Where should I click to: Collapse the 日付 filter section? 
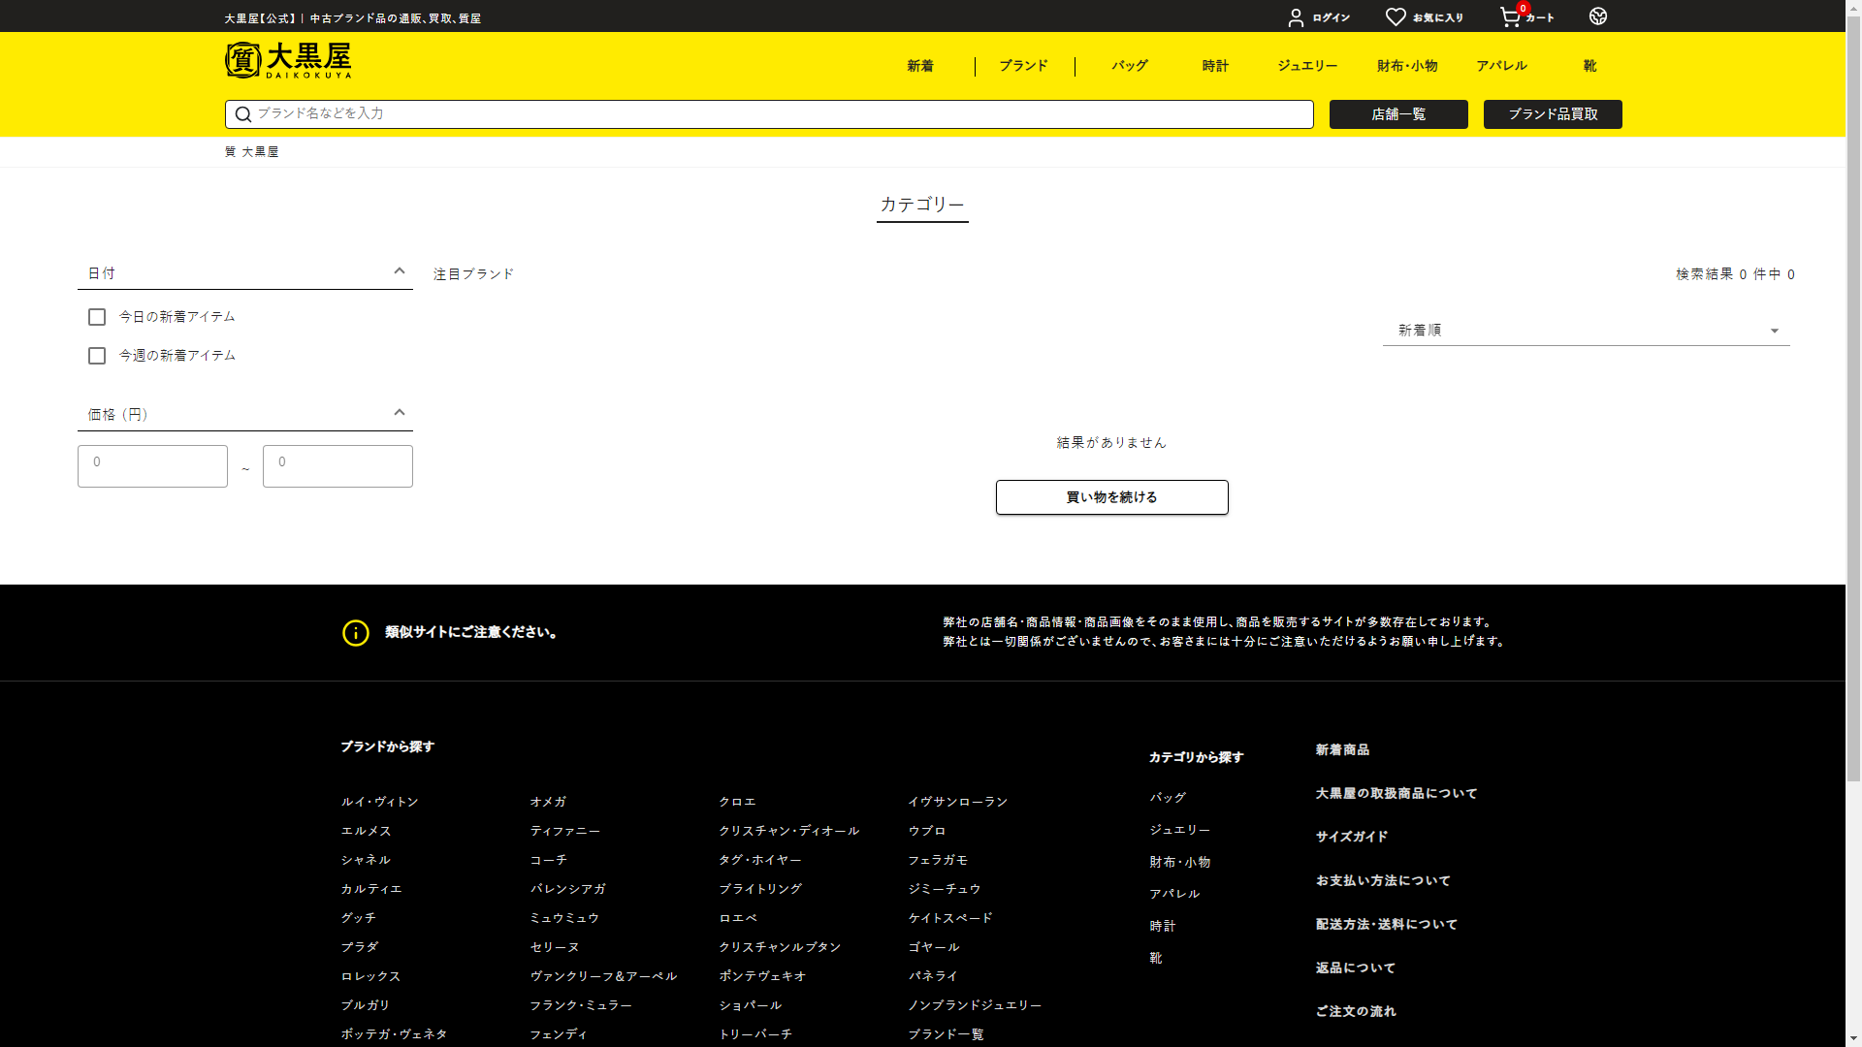[400, 271]
